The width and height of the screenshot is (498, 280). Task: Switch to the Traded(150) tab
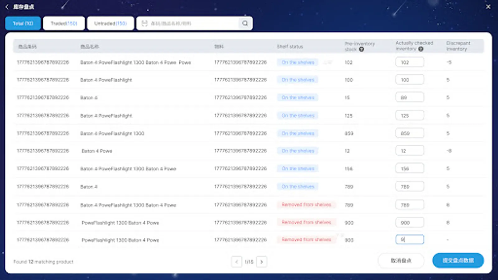[64, 23]
